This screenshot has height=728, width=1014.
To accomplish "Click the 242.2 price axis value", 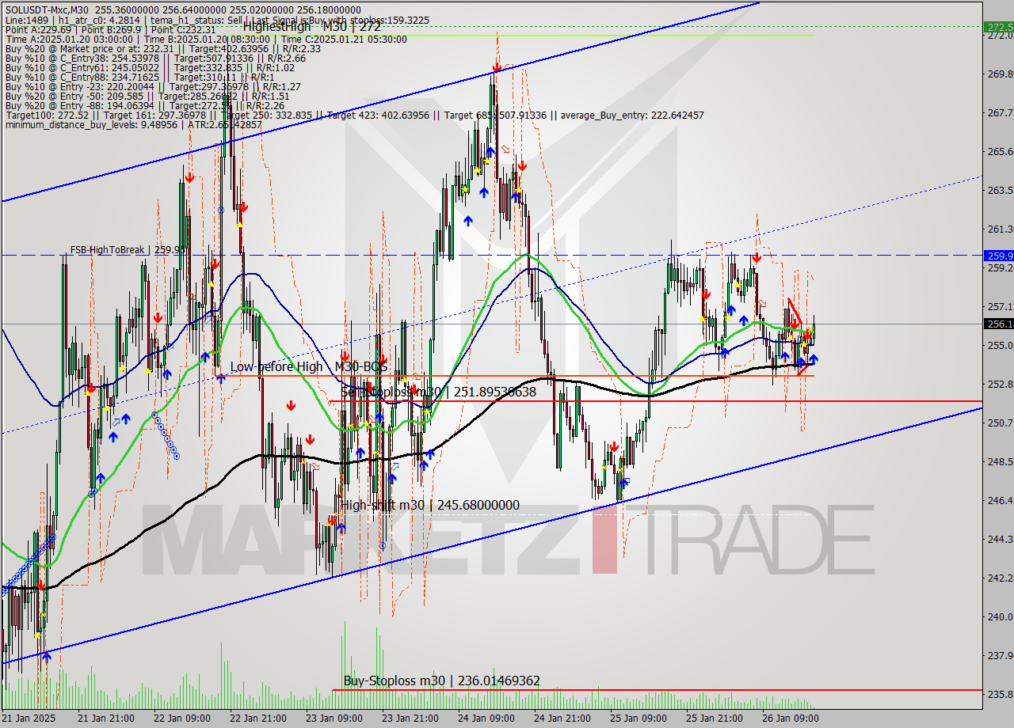I will (x=999, y=578).
